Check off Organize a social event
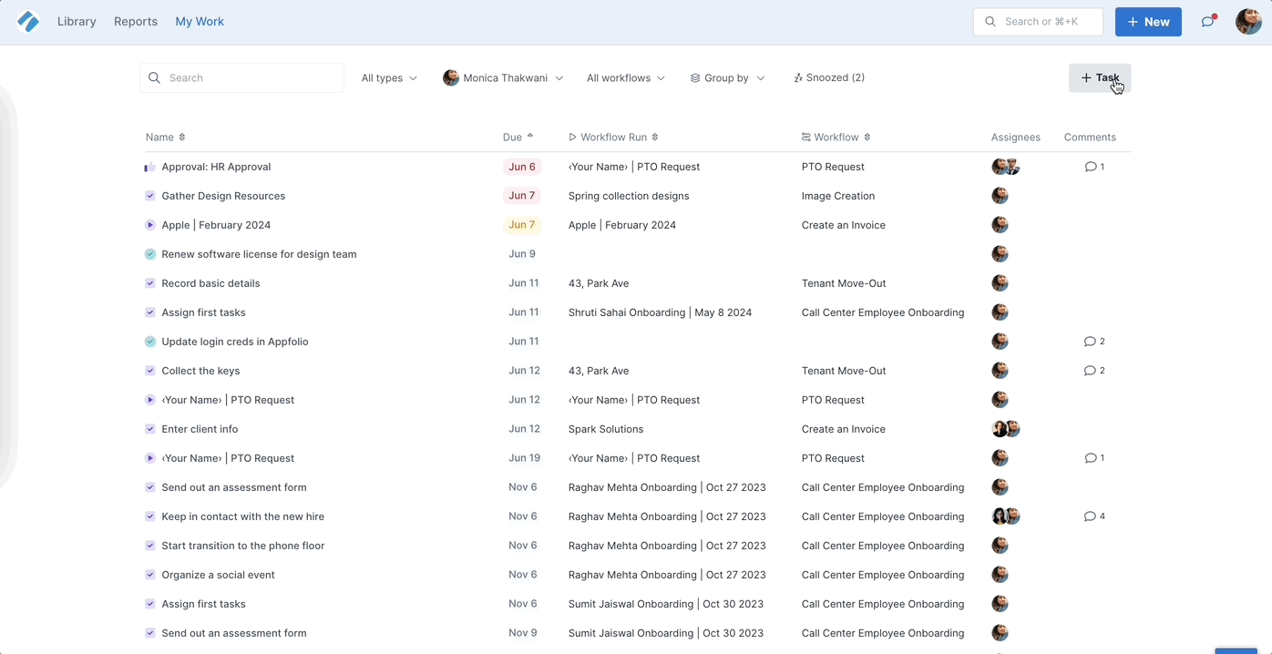 [x=150, y=575]
